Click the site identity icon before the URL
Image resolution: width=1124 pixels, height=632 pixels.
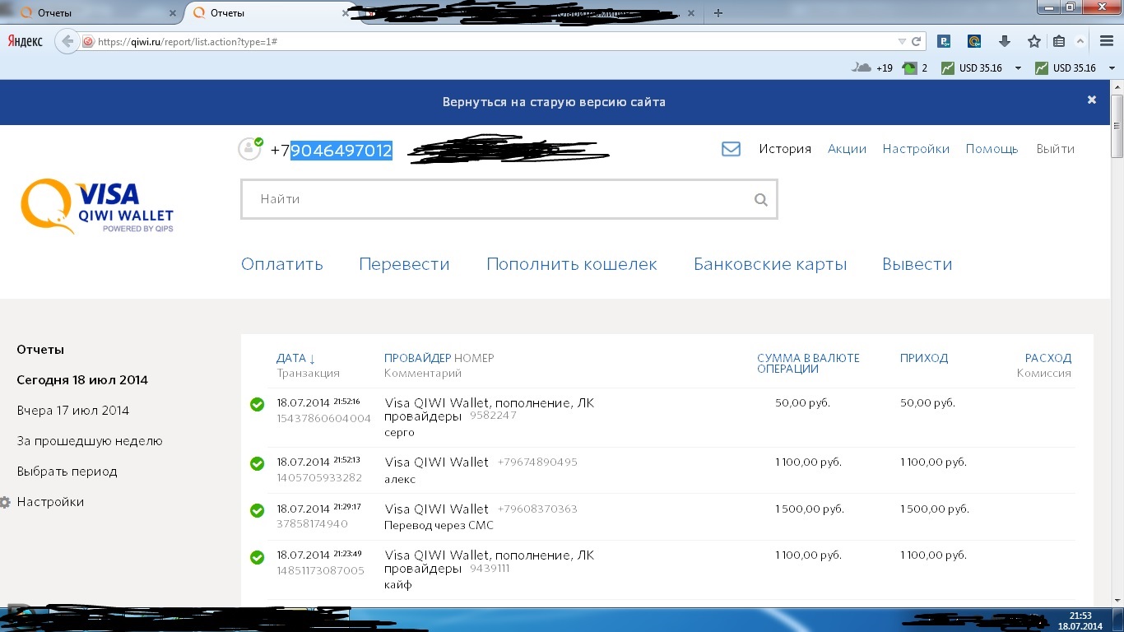coord(88,41)
